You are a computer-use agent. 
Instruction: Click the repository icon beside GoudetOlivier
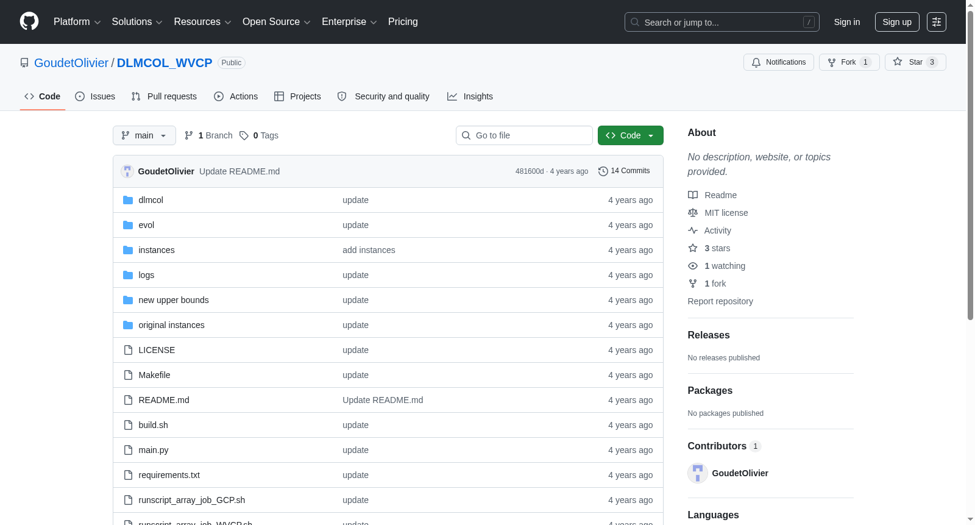tap(24, 63)
